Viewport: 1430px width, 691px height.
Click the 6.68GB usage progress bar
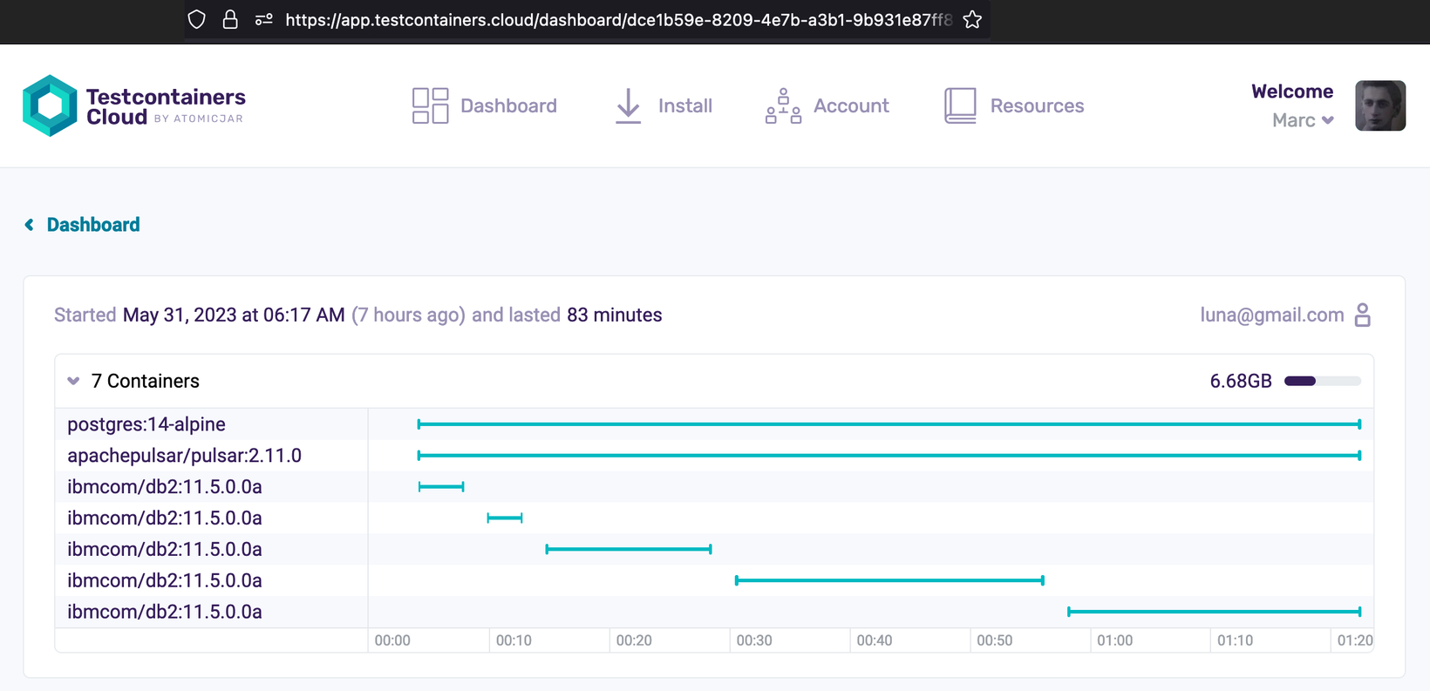(x=1323, y=381)
